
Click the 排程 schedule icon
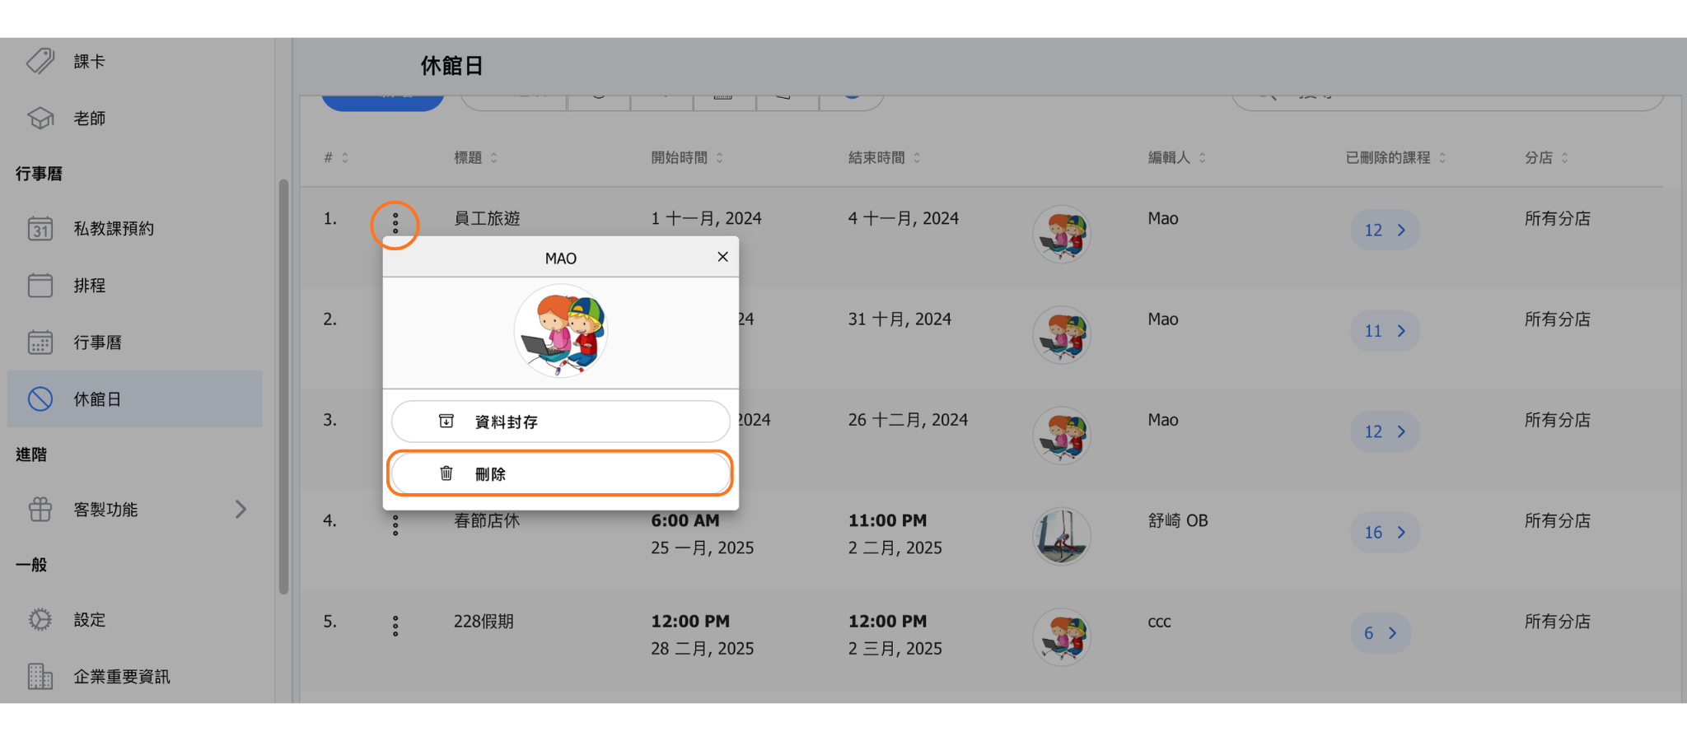(x=40, y=286)
